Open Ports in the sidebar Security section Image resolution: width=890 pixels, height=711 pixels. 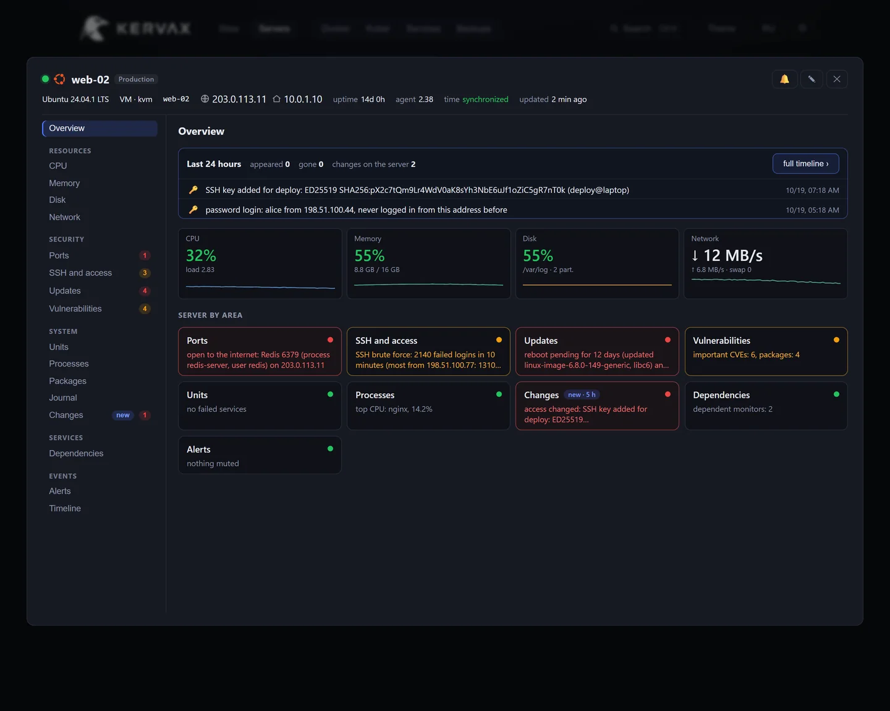pyautogui.click(x=100, y=255)
